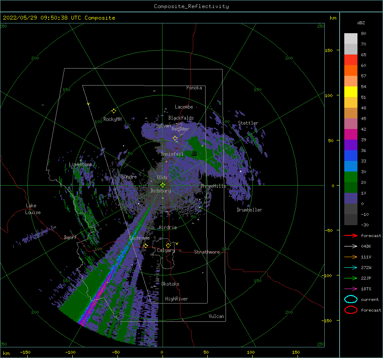
Task: Click the red forecast arrow in legend
Action: [351, 235]
